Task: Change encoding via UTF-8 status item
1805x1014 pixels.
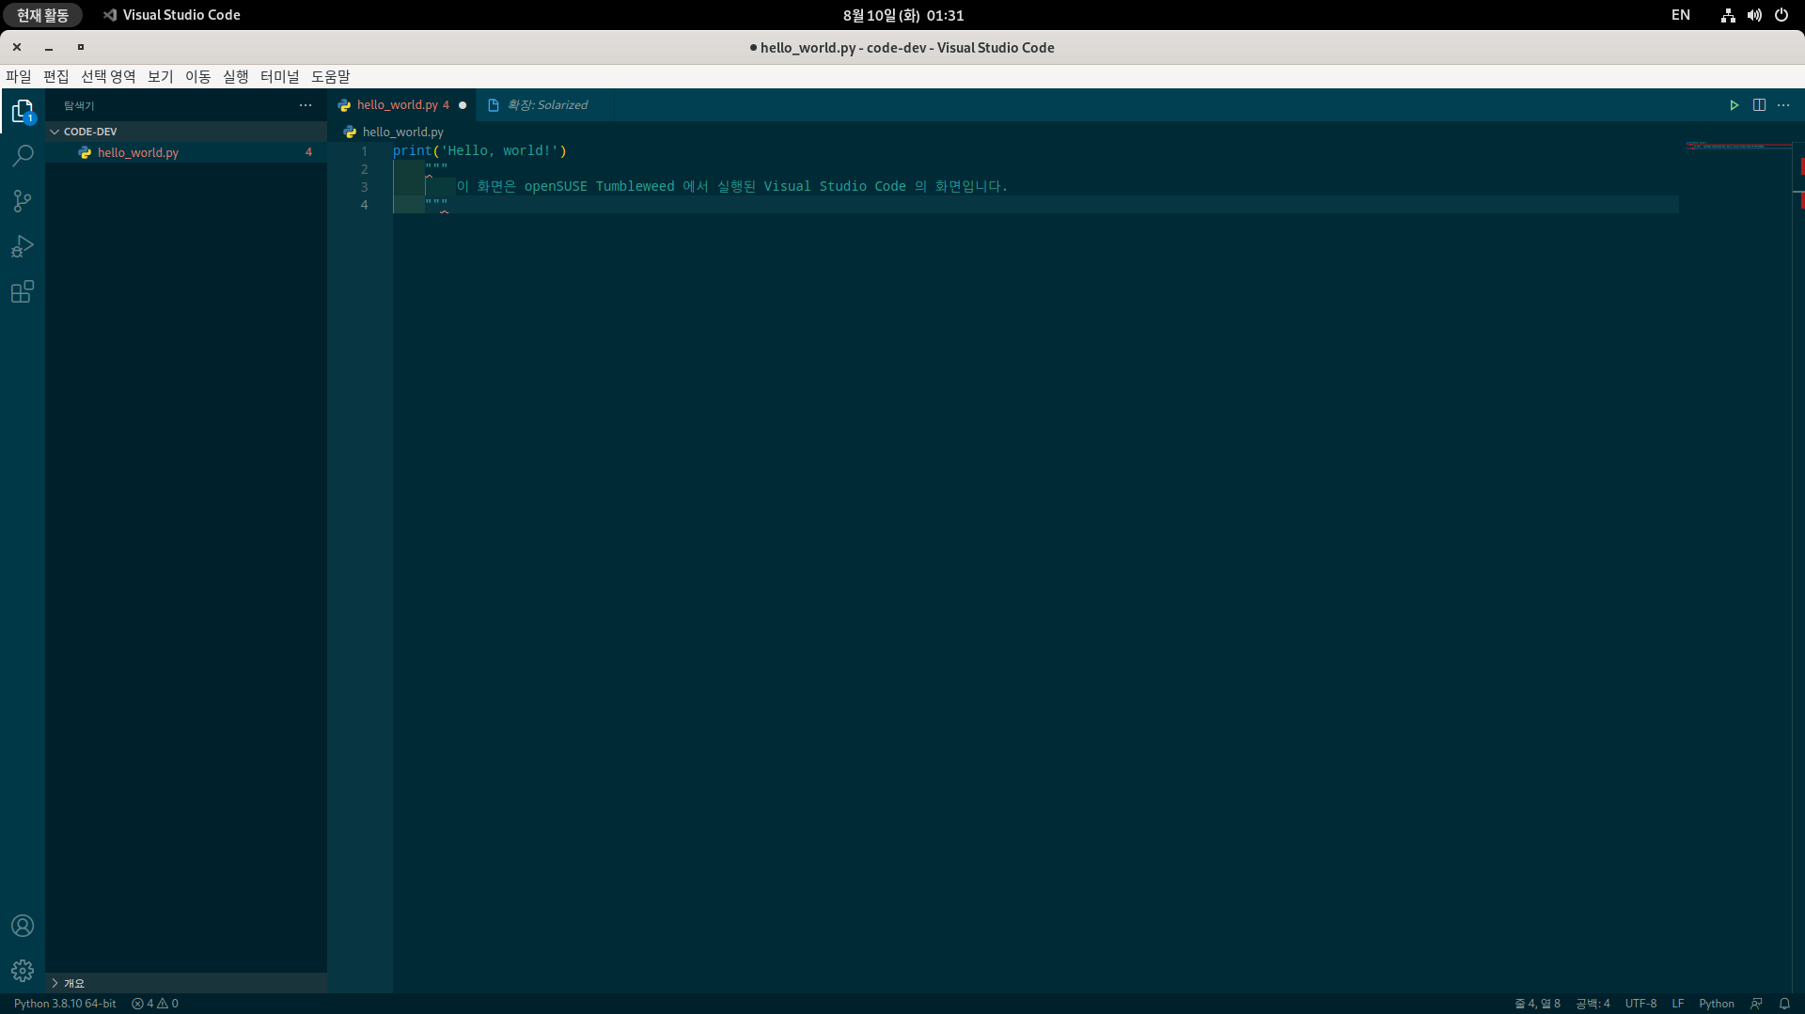Action: click(1640, 1004)
